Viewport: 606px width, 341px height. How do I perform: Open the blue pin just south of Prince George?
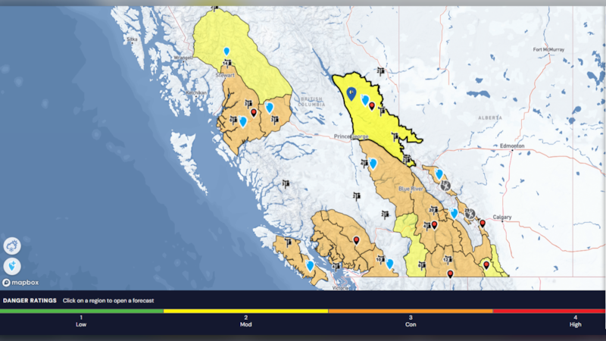[x=373, y=163]
